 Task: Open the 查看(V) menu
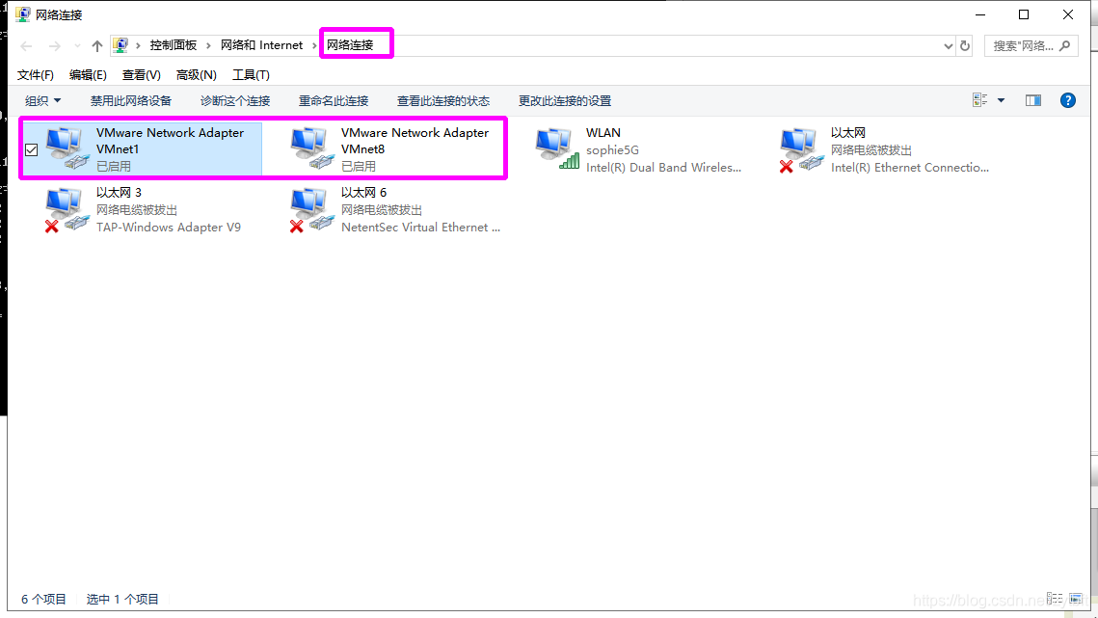click(141, 75)
